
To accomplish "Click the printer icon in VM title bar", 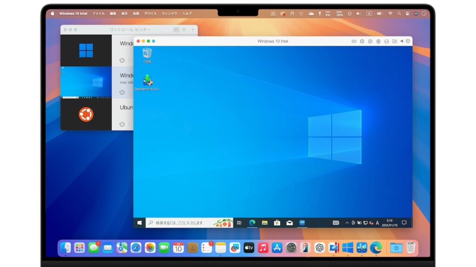I will pyautogui.click(x=386, y=41).
